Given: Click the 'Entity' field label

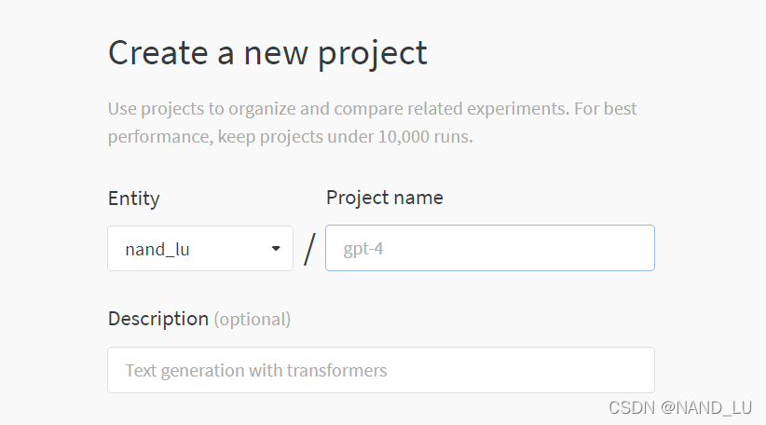Looking at the screenshot, I should (133, 199).
